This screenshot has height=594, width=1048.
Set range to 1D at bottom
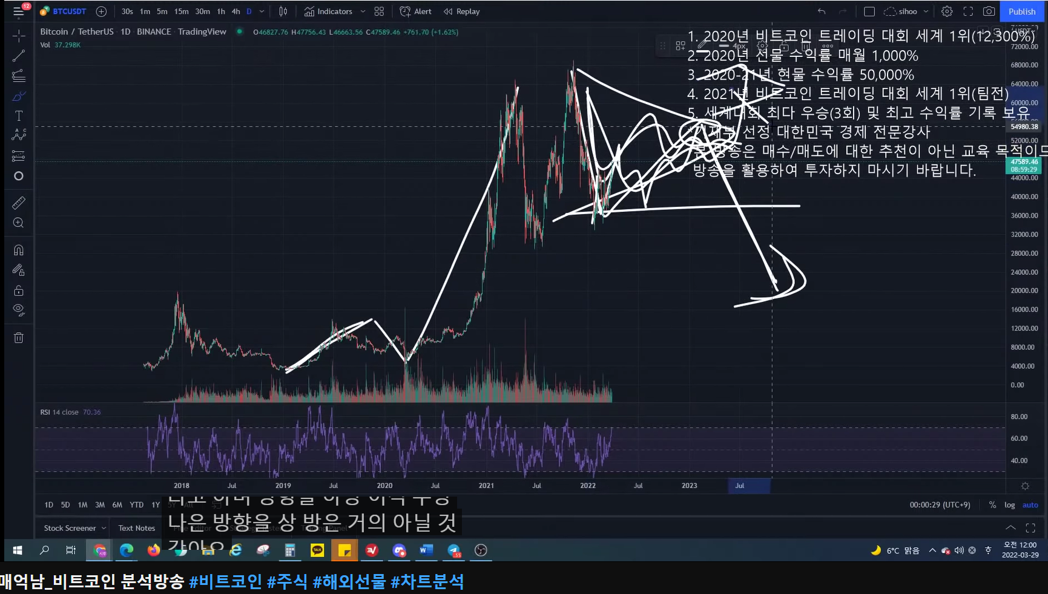49,504
